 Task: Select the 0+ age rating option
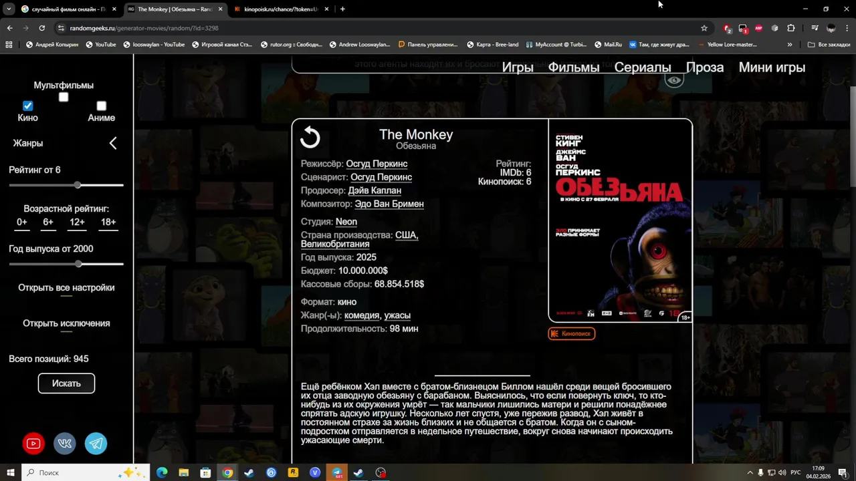tap(22, 222)
